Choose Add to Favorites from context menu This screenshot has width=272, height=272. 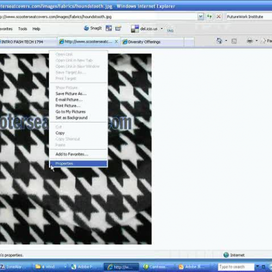click(79, 154)
